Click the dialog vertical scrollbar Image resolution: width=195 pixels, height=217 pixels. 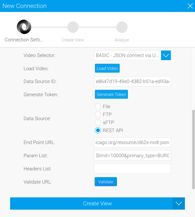click(x=193, y=150)
